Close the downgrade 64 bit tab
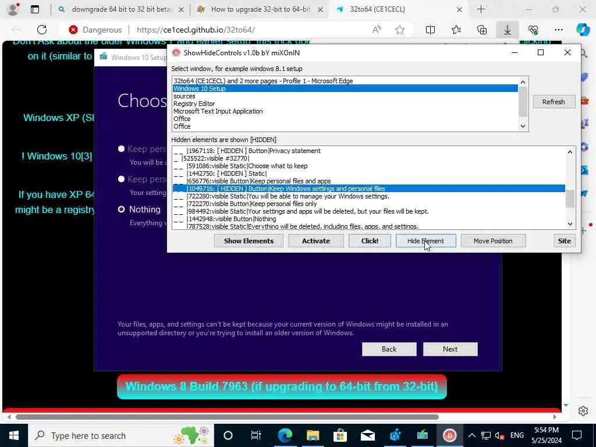This screenshot has width=596, height=447. (x=182, y=9)
